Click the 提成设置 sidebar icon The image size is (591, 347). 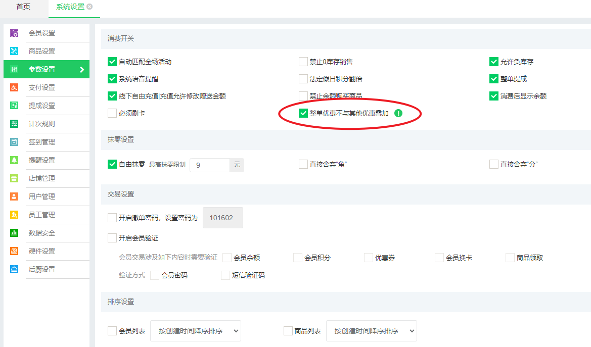point(14,106)
